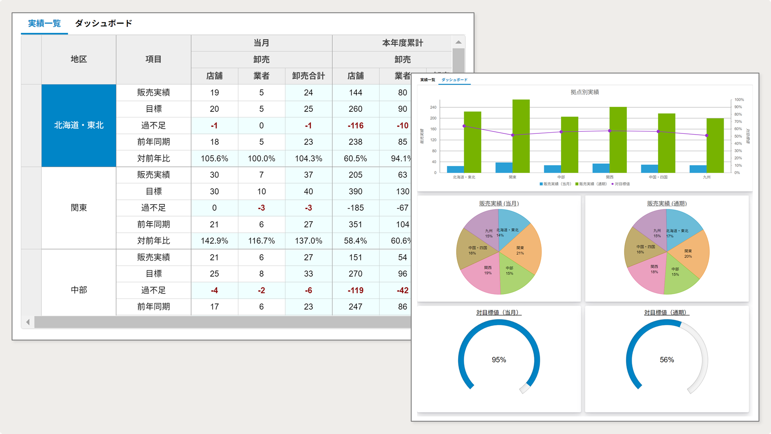
Task: Click the -185 cell in 関東 過不足 row
Action: 355,208
